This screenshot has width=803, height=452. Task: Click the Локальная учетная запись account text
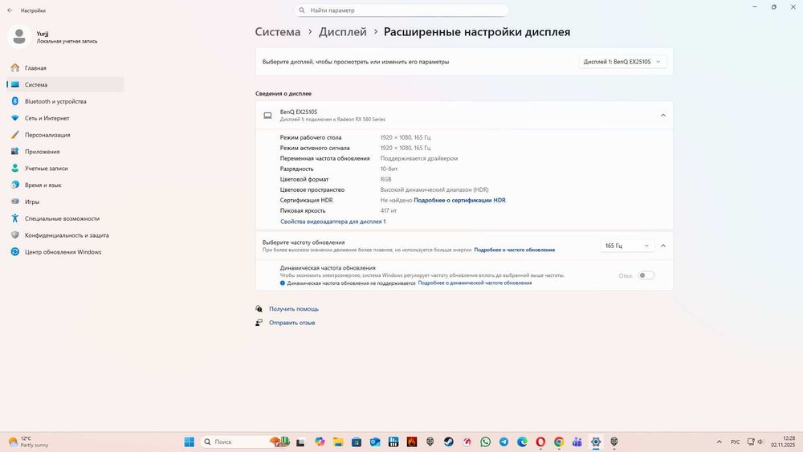(67, 42)
